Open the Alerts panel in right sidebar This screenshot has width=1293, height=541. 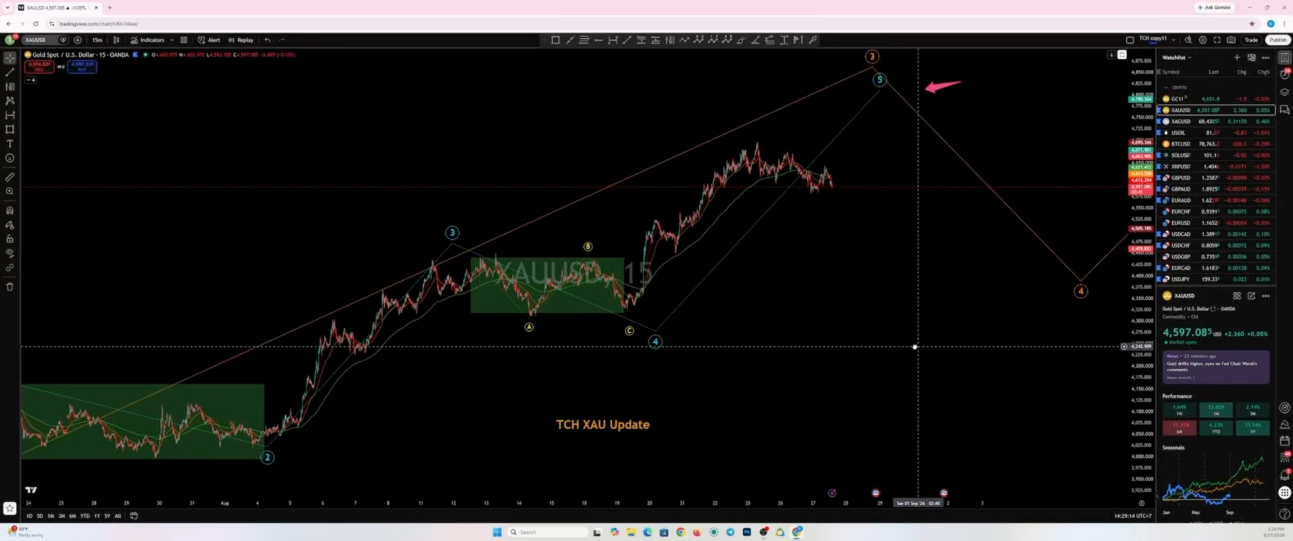[1284, 74]
